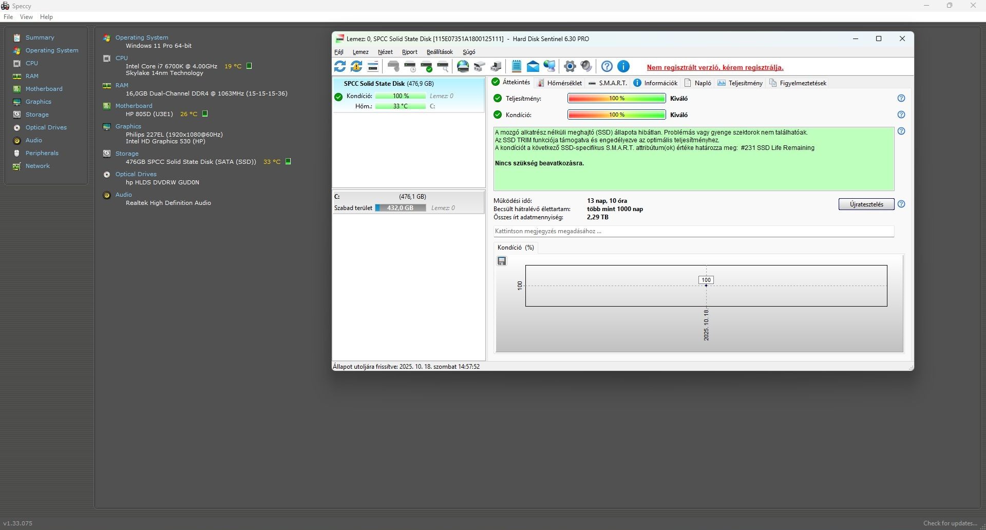Click the Operating System heading in Speccy summary
986x530 pixels.
click(x=142, y=37)
